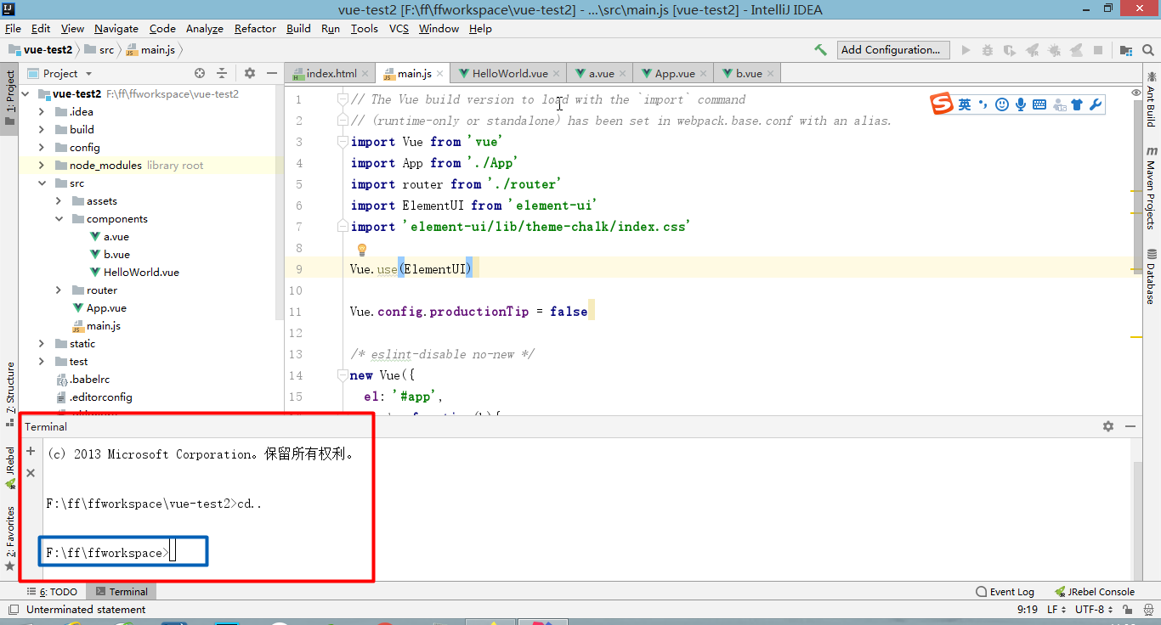Click the eye inspection icon above editor scrollbar
The height and width of the screenshot is (625, 1161).
[1136, 93]
